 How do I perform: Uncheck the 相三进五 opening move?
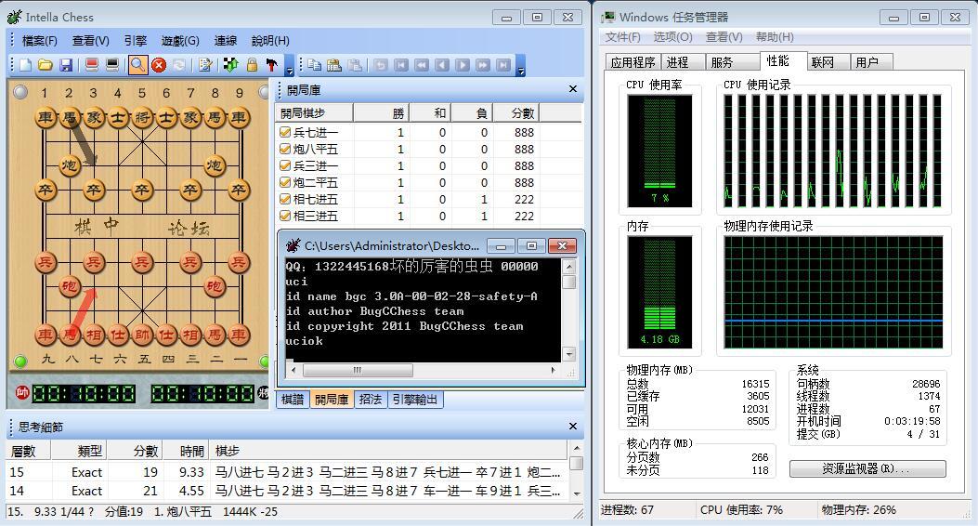(285, 216)
